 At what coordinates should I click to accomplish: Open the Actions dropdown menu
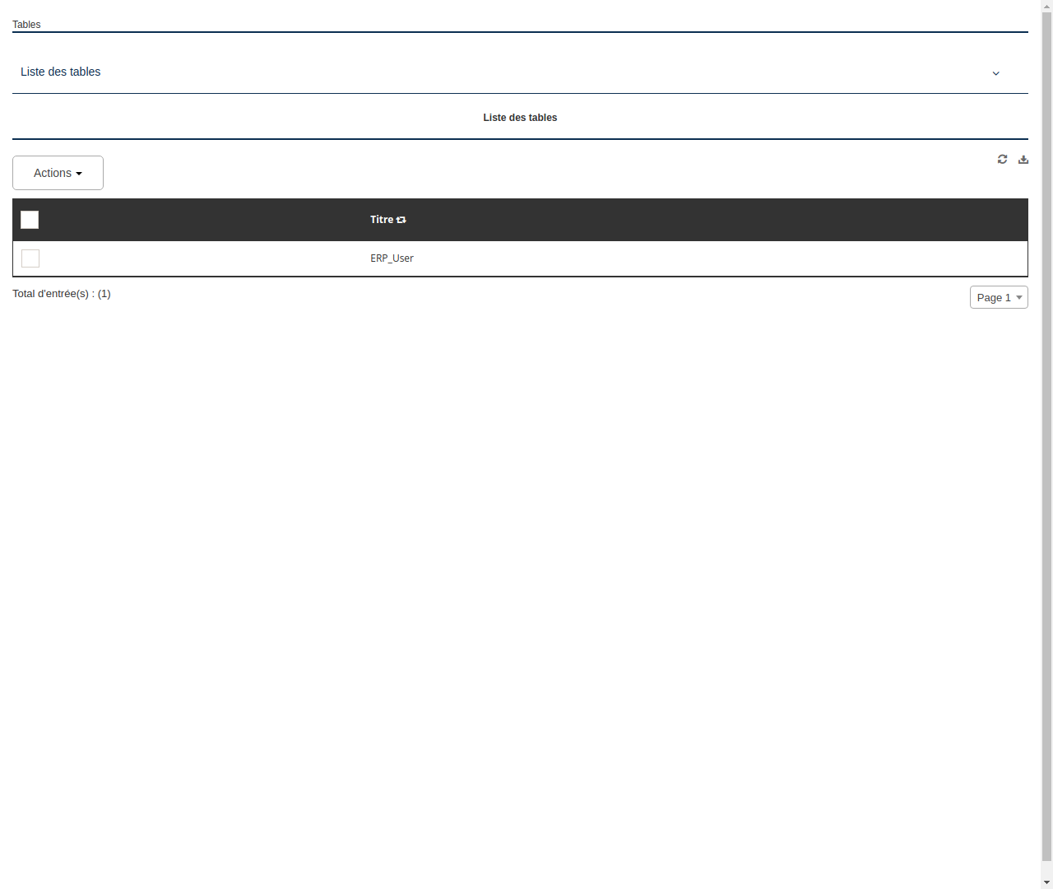pyautogui.click(x=58, y=173)
